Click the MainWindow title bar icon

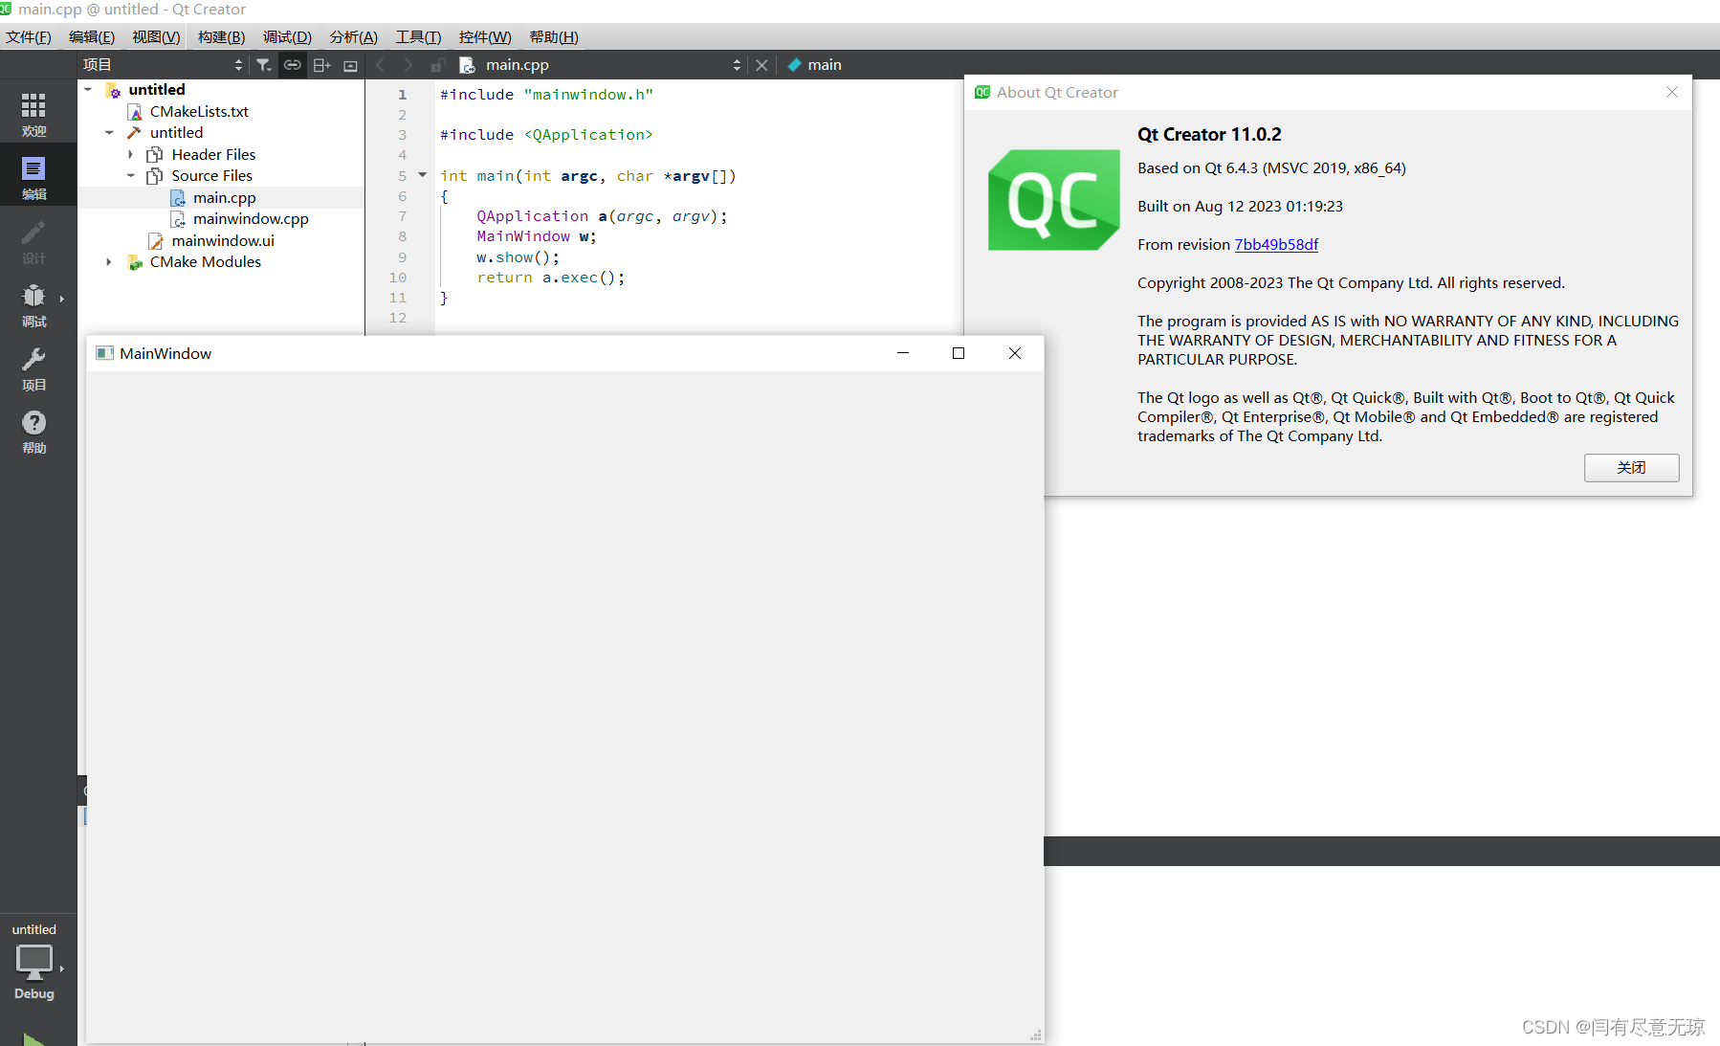coord(105,353)
